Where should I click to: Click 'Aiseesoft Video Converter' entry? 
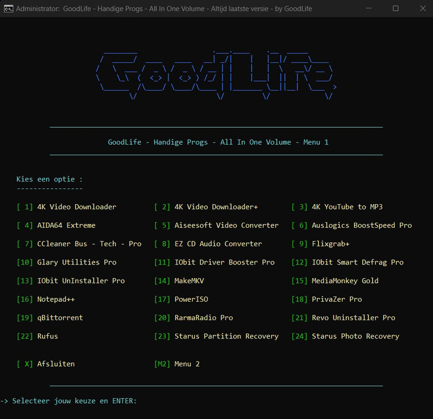click(x=216, y=225)
